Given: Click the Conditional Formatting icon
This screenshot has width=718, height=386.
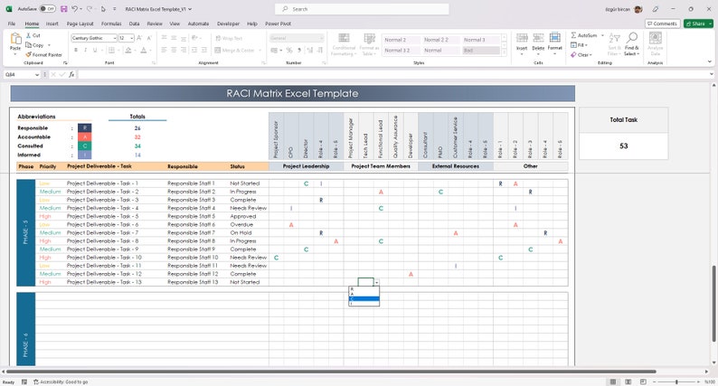Looking at the screenshot, I should pyautogui.click(x=344, y=38).
